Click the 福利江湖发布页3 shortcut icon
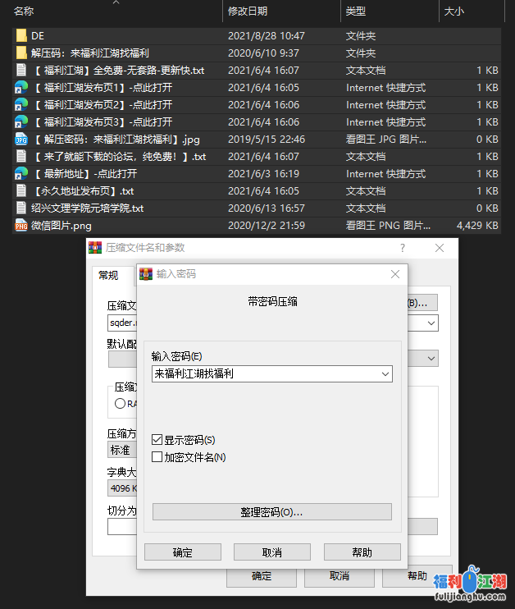This screenshot has height=609, width=515. coord(21,122)
